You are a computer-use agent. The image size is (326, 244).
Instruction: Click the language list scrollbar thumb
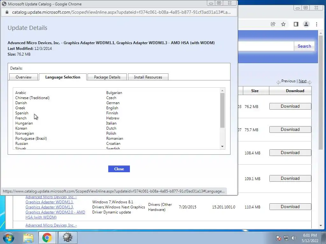tap(222, 110)
